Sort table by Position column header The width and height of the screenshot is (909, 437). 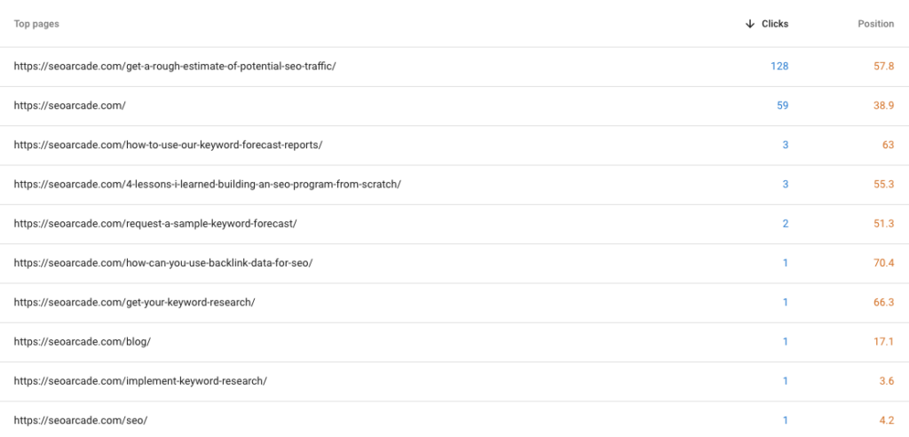(x=876, y=24)
